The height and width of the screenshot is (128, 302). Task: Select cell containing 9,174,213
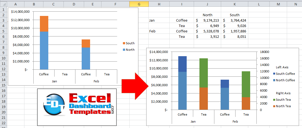coord(208,20)
